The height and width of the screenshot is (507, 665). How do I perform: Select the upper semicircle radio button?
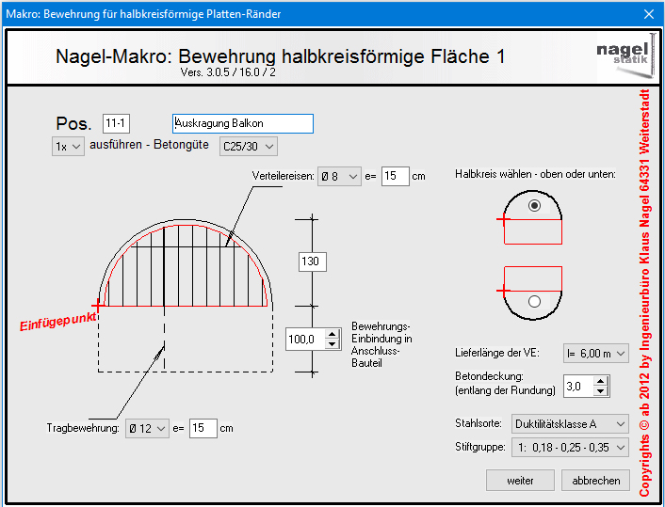click(x=535, y=206)
